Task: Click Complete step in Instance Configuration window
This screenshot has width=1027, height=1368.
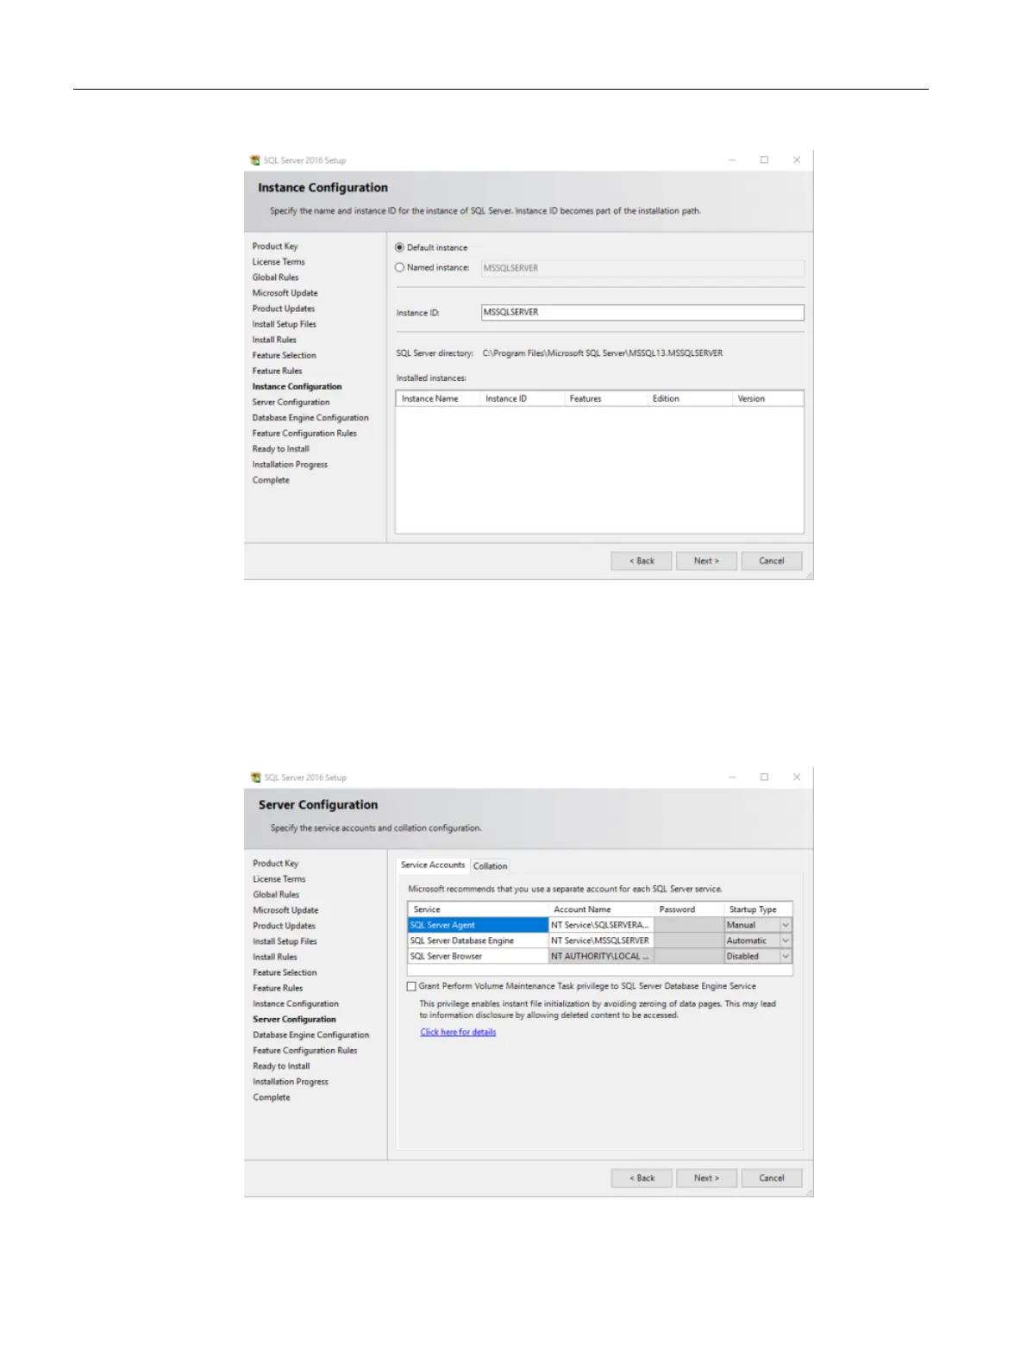Action: click(x=271, y=480)
